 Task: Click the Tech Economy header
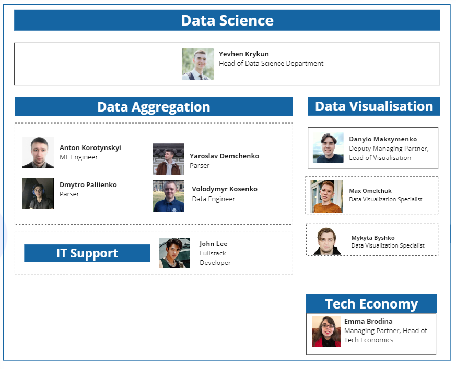(371, 304)
